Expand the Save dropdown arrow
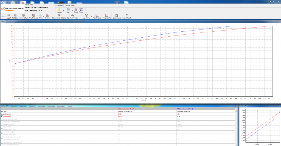281x146 pixels. (x=72, y=11)
